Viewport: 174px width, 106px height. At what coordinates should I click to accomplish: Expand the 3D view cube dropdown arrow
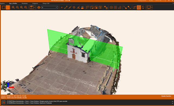[x=35, y=7]
